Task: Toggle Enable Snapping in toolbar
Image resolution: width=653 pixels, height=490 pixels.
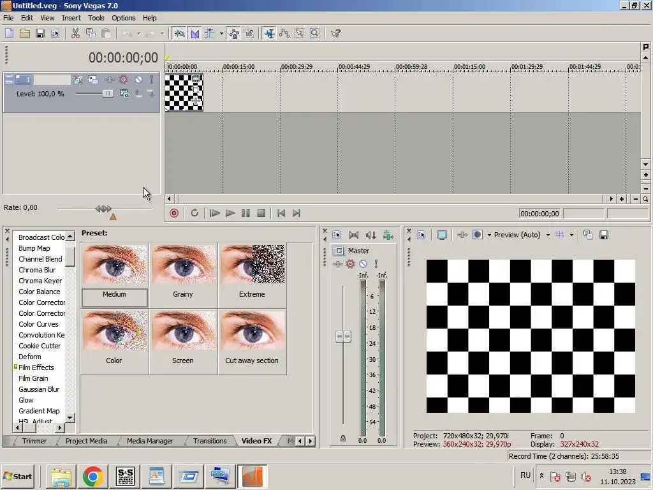Action: (x=180, y=33)
